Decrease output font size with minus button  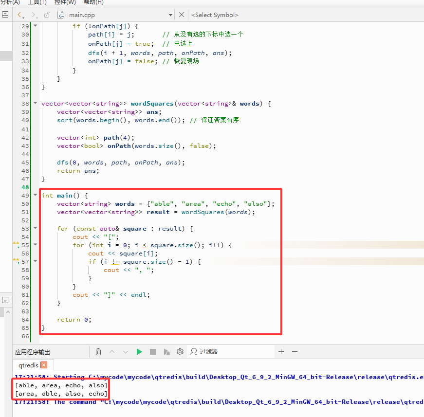(295, 351)
